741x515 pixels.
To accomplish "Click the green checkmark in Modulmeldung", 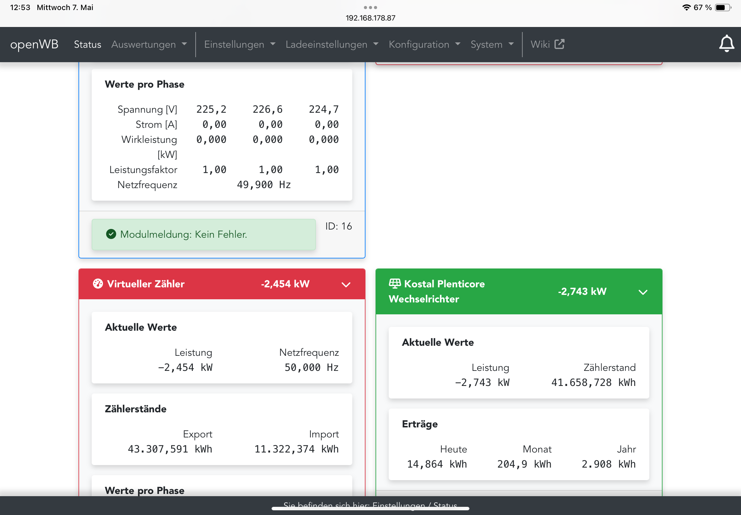I will coord(111,234).
